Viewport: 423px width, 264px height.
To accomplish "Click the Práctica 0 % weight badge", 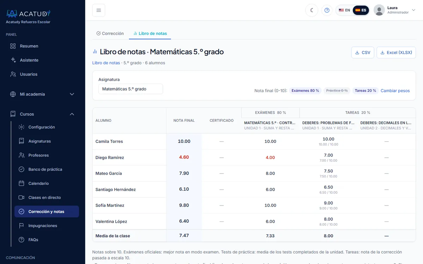I will coord(337,90).
